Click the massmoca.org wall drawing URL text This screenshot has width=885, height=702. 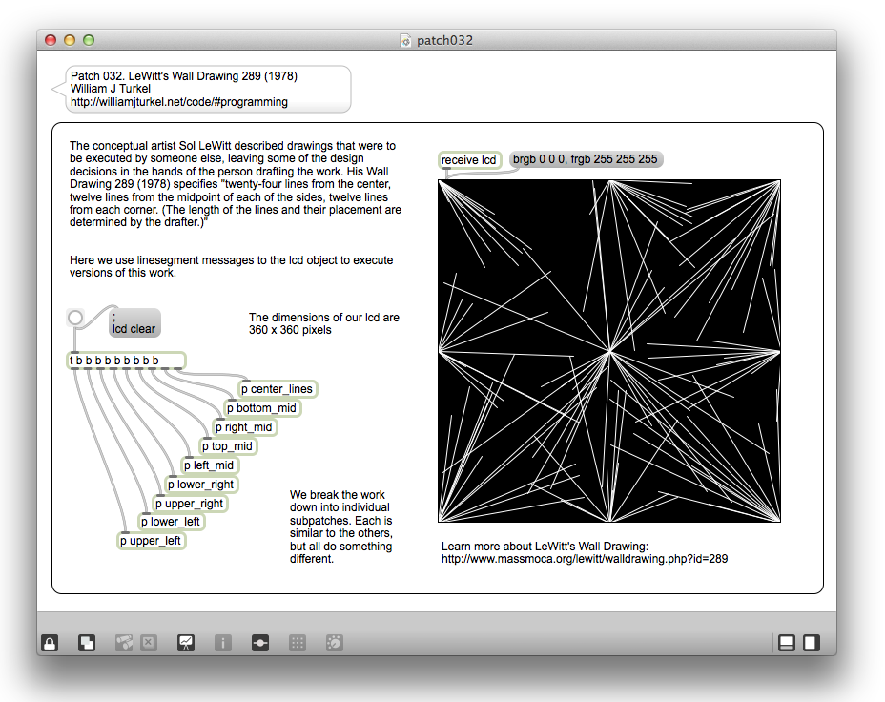(584, 559)
